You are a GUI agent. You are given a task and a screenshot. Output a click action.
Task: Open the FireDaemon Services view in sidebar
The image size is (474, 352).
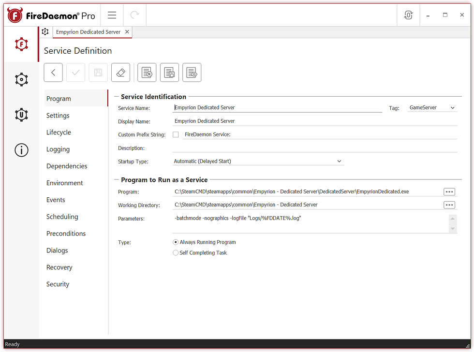[x=21, y=44]
